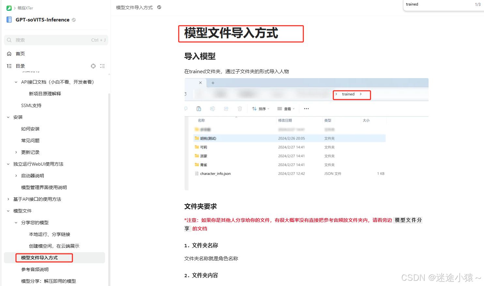The width and height of the screenshot is (484, 286).
Task: Select 首页 in the sidebar
Action: click(x=20, y=53)
